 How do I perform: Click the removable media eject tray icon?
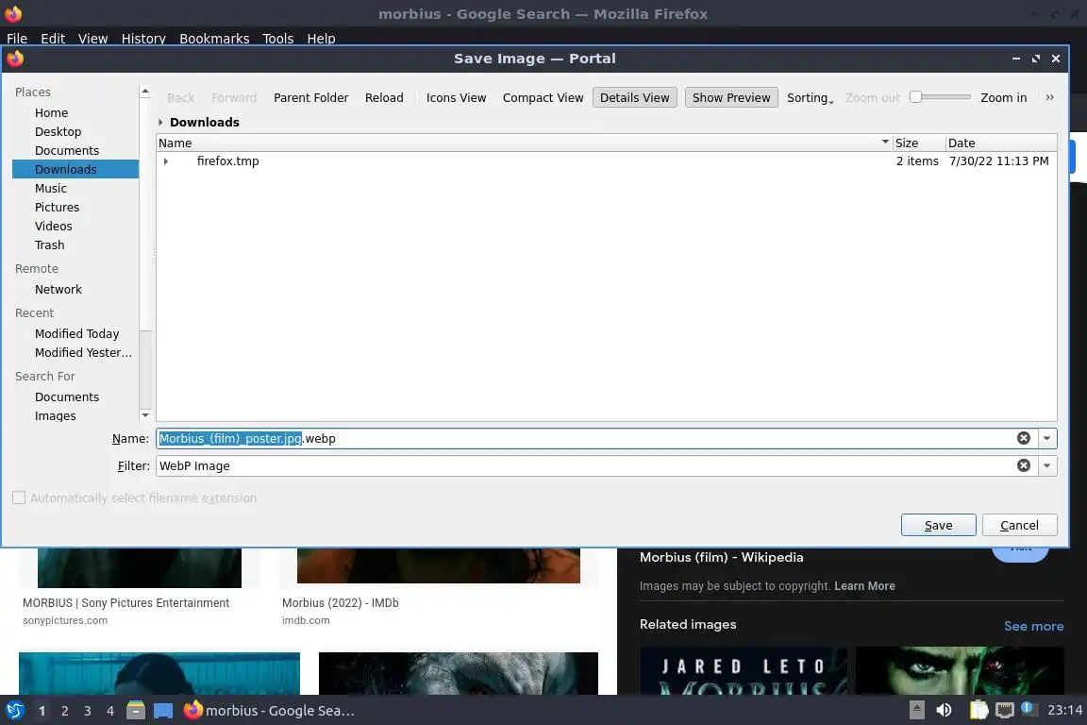click(x=916, y=710)
